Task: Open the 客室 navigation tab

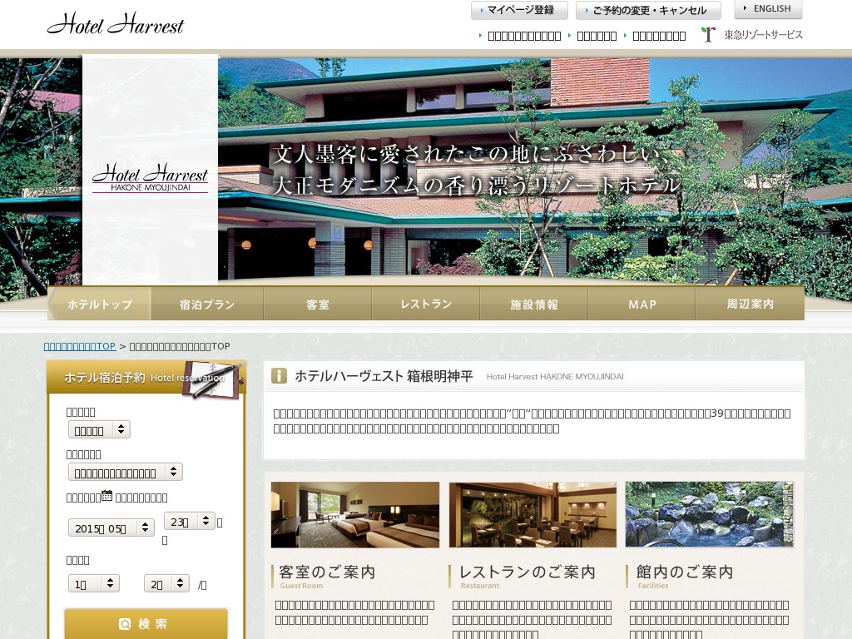Action: click(317, 304)
